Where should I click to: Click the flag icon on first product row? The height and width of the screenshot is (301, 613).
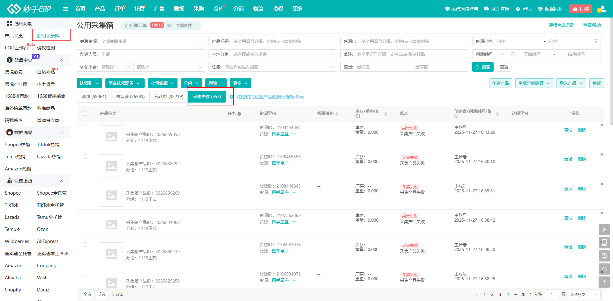(602, 125)
